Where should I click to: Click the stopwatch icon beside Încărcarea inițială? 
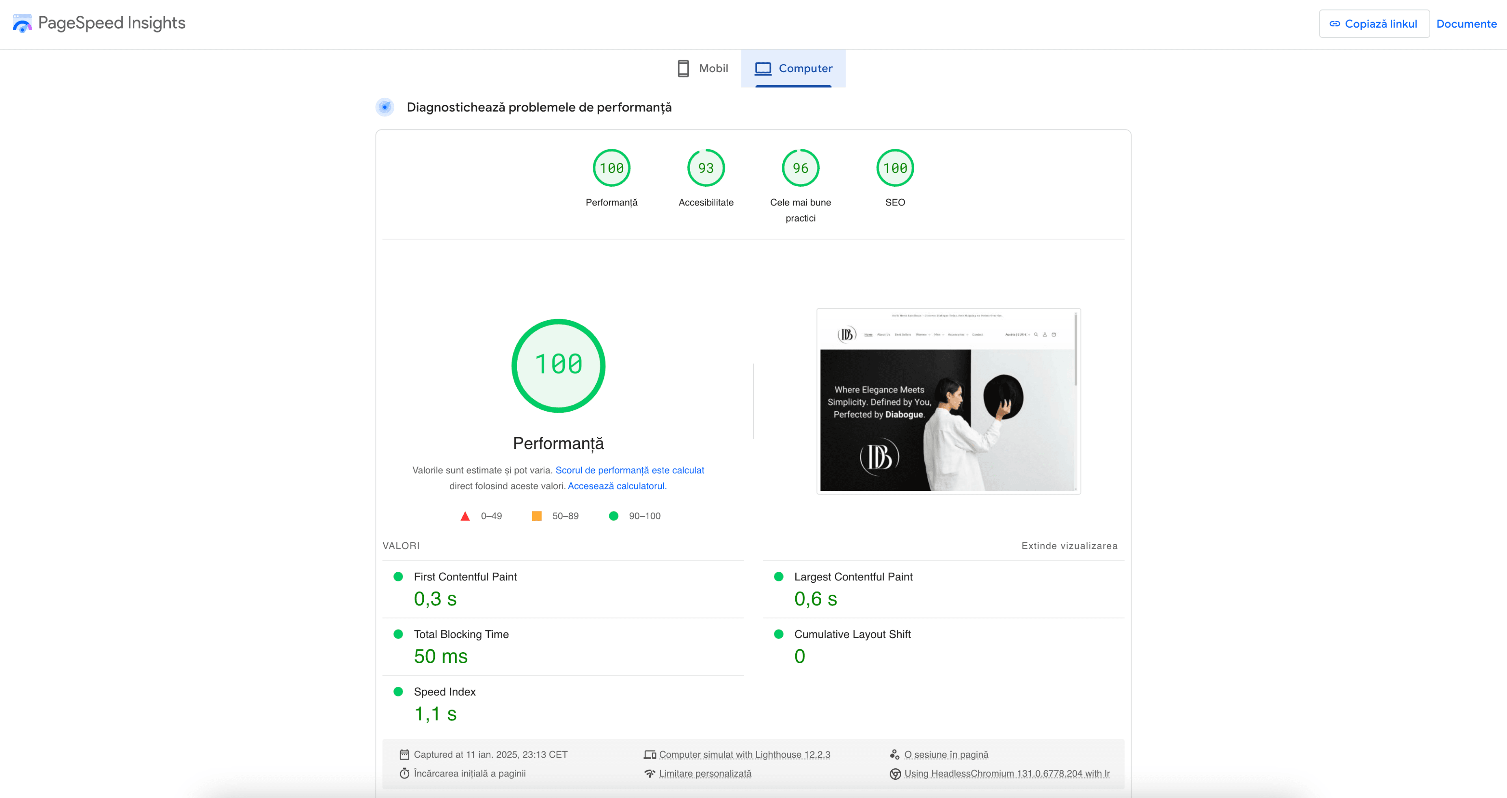404,773
